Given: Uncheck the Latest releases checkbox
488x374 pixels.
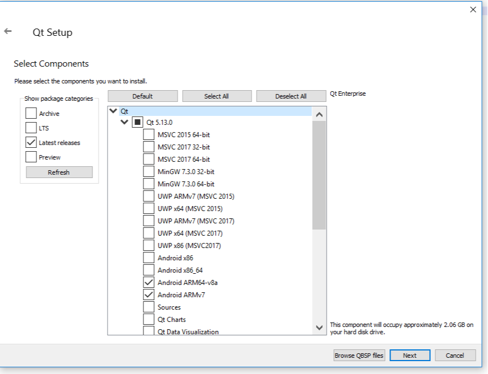Looking at the screenshot, I should (x=31, y=143).
